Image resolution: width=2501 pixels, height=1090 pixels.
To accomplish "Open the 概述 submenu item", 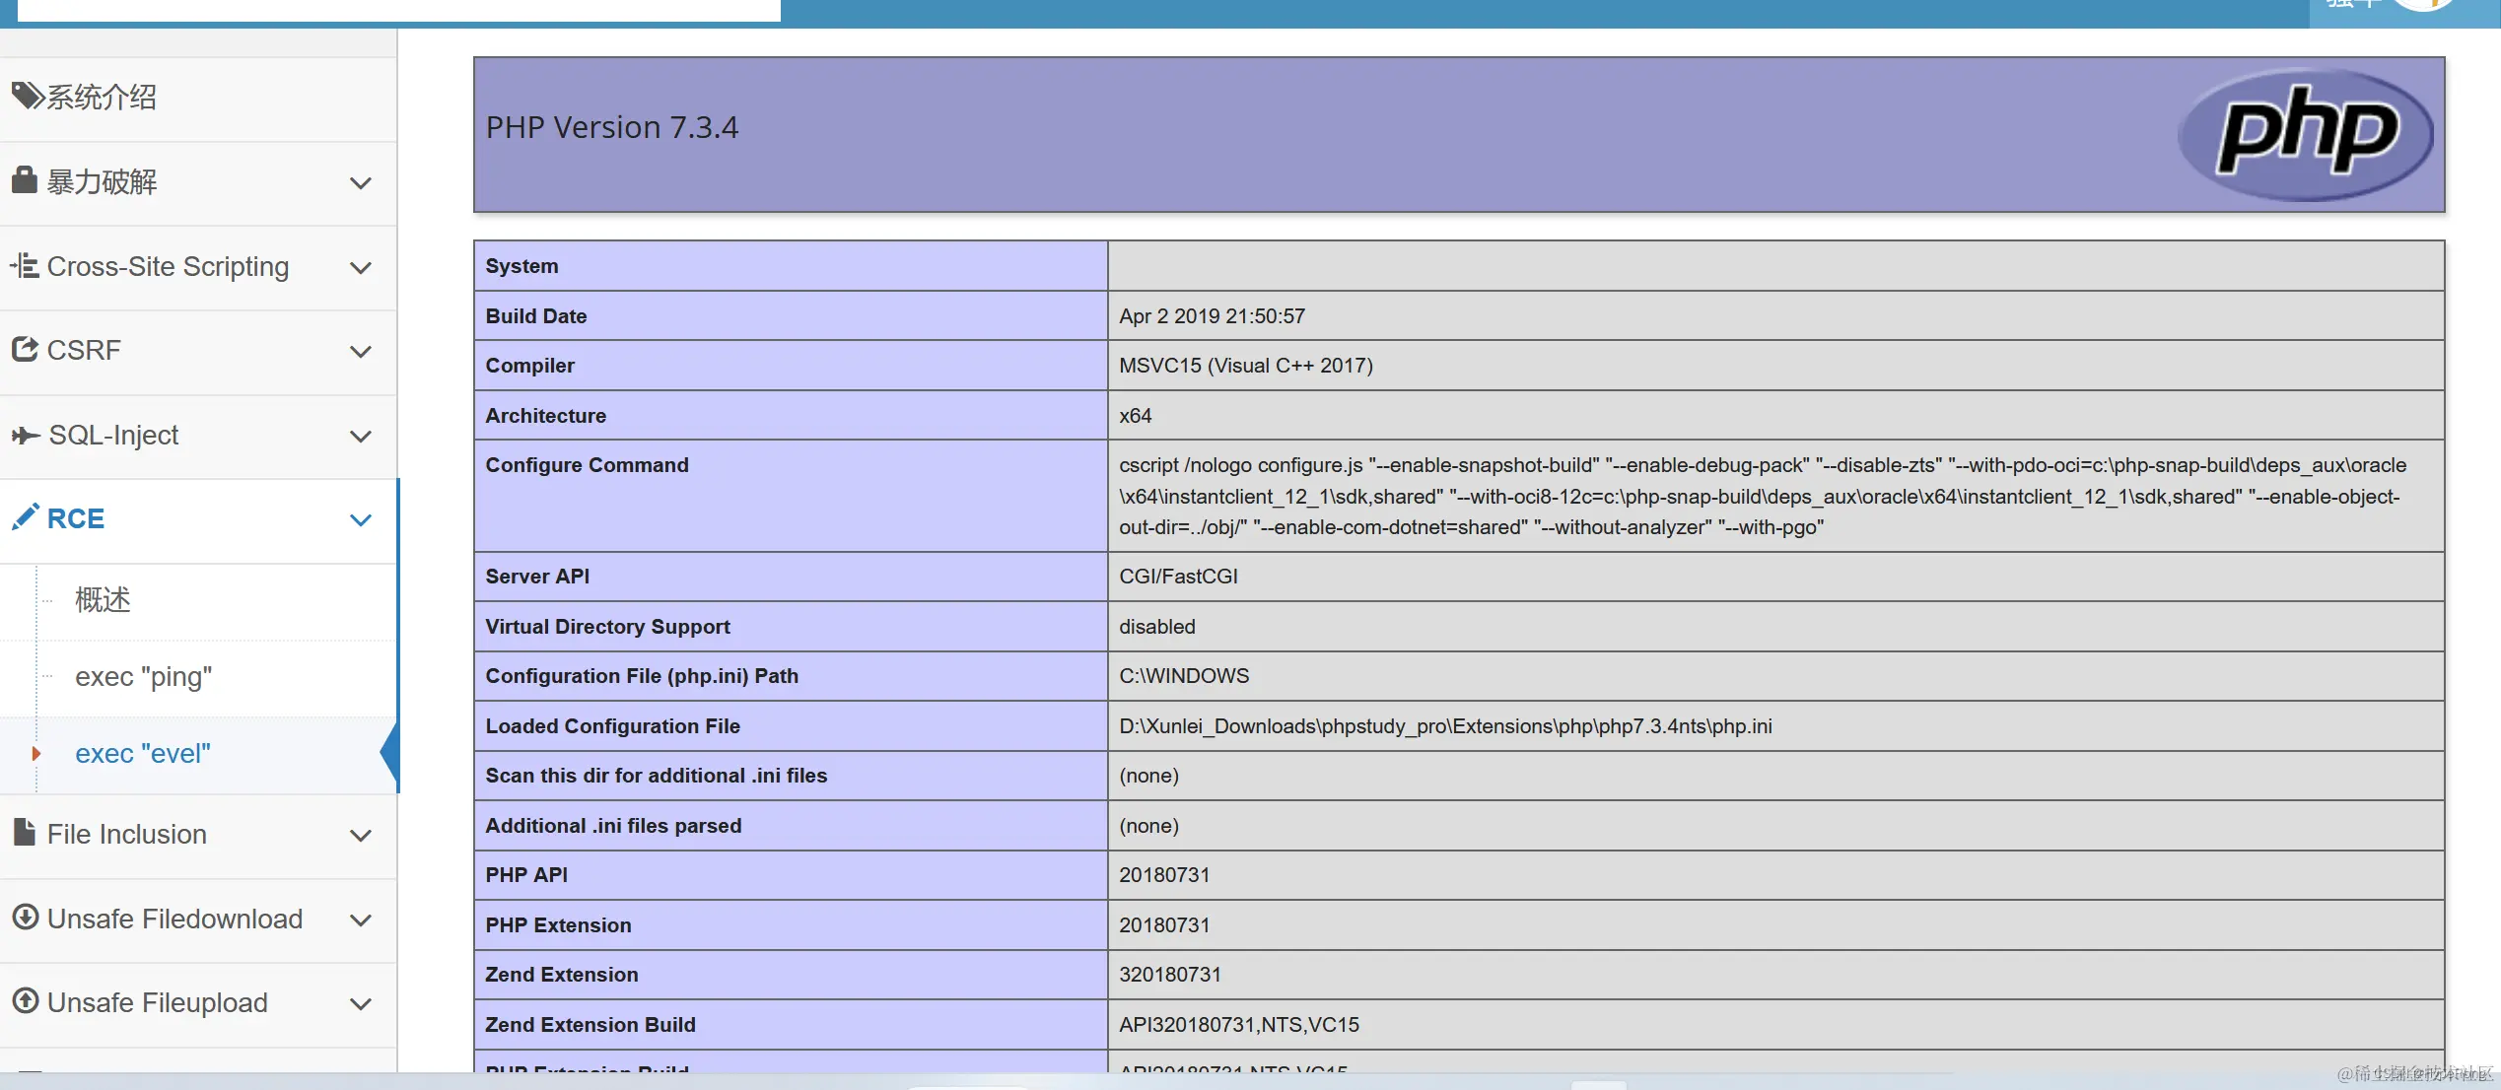I will coord(103,599).
